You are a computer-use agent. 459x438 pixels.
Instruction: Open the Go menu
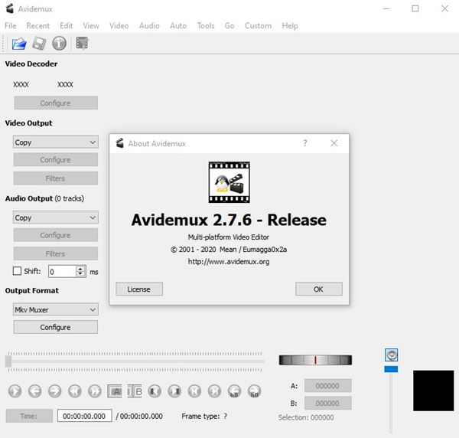[x=229, y=26]
